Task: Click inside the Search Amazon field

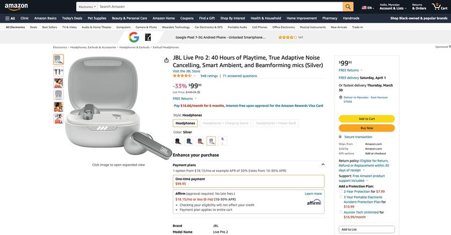Action: point(219,6)
